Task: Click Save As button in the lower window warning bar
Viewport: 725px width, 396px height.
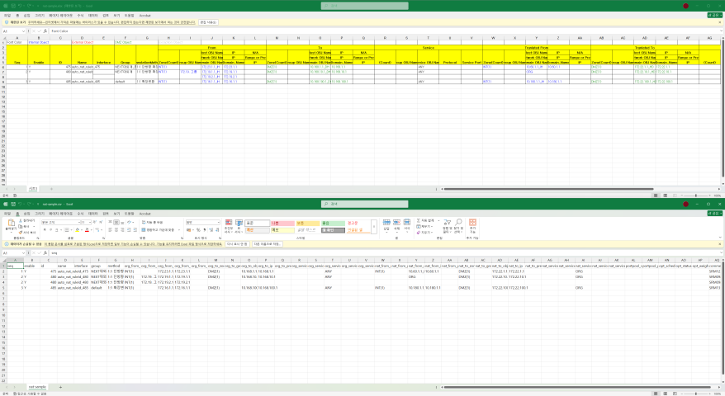Action: tap(267, 244)
